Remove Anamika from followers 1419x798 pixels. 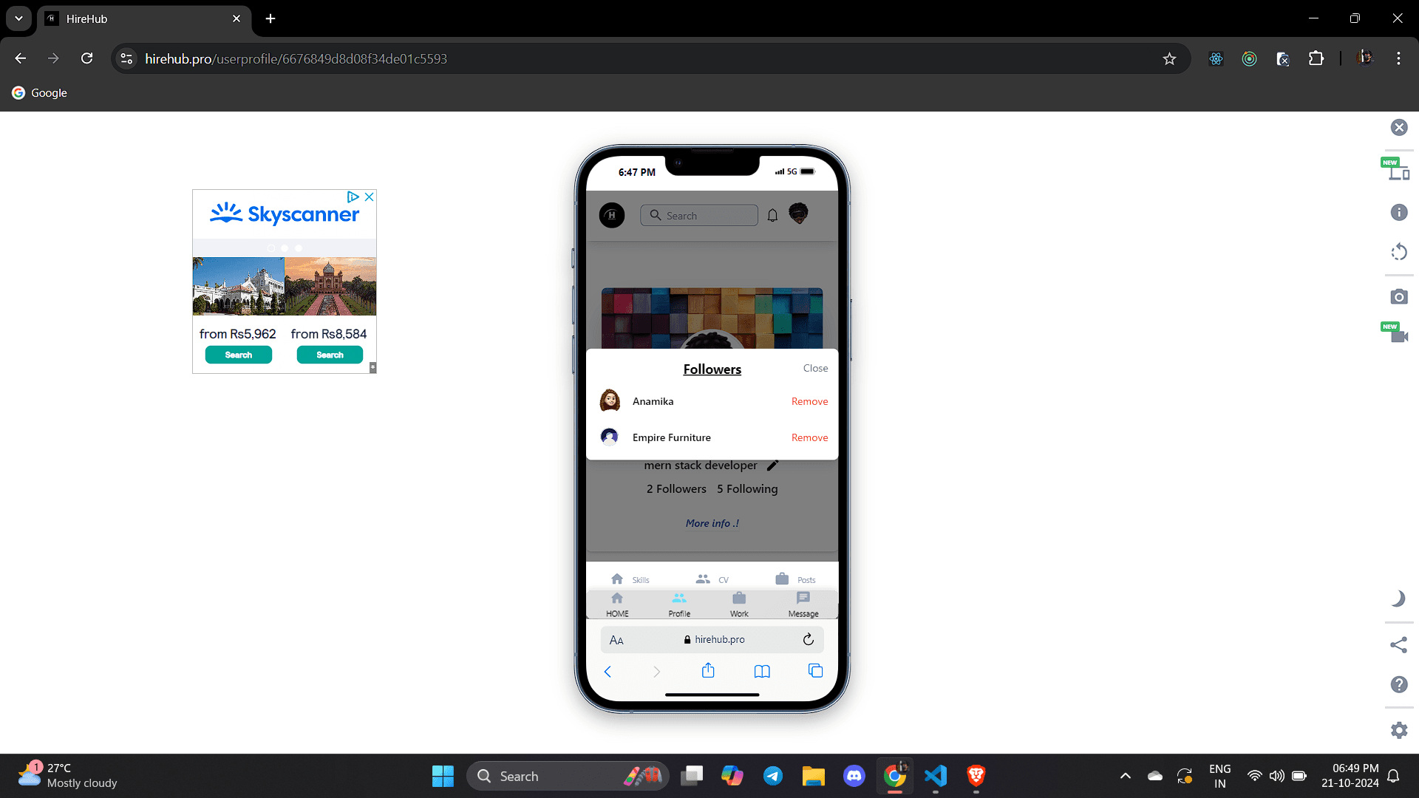[809, 400]
